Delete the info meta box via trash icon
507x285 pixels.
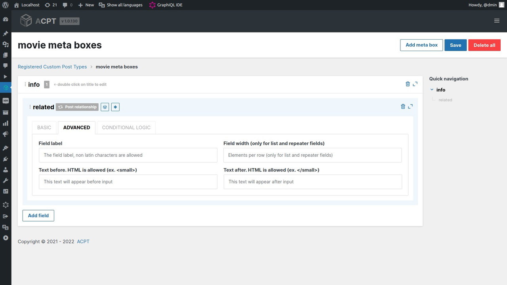pyautogui.click(x=408, y=84)
